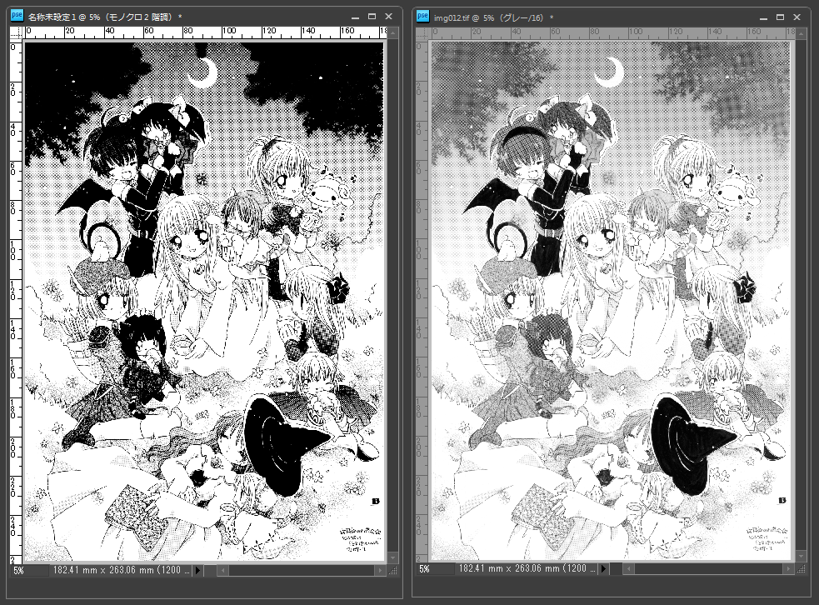819x605 pixels.
Task: Minimize the left monochrome document window
Action: (355, 17)
